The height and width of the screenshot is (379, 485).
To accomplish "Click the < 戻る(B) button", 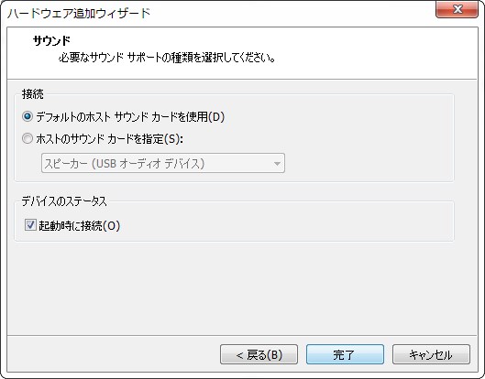I will (259, 354).
